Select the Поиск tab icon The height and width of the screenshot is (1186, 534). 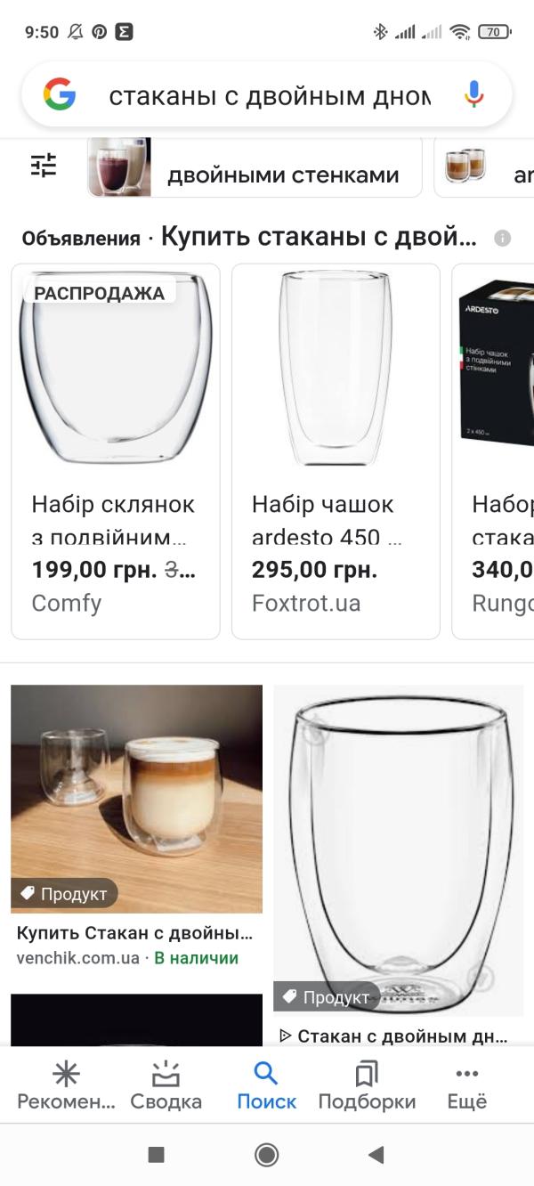click(266, 1073)
